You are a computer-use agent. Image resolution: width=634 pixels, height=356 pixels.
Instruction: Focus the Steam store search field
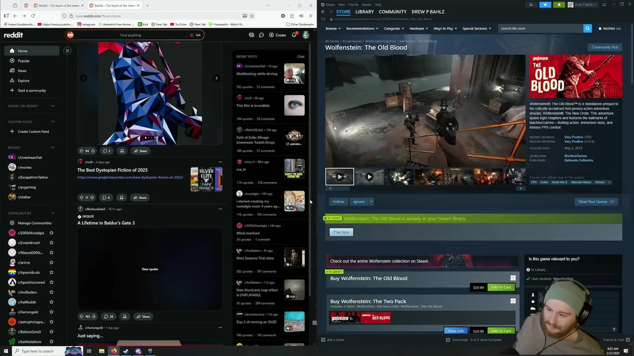[541, 28]
